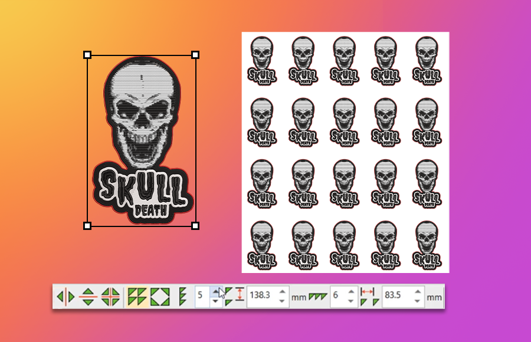This screenshot has width=531, height=342.
Task: Increase the 138.3 mm row spacing
Action: [282, 291]
